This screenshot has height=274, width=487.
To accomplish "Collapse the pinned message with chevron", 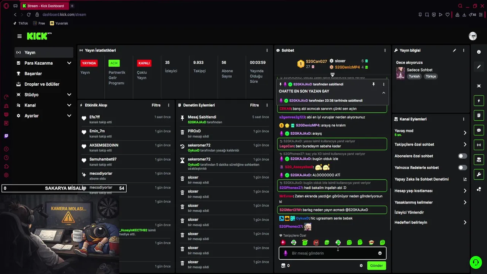I will pos(384,92).
